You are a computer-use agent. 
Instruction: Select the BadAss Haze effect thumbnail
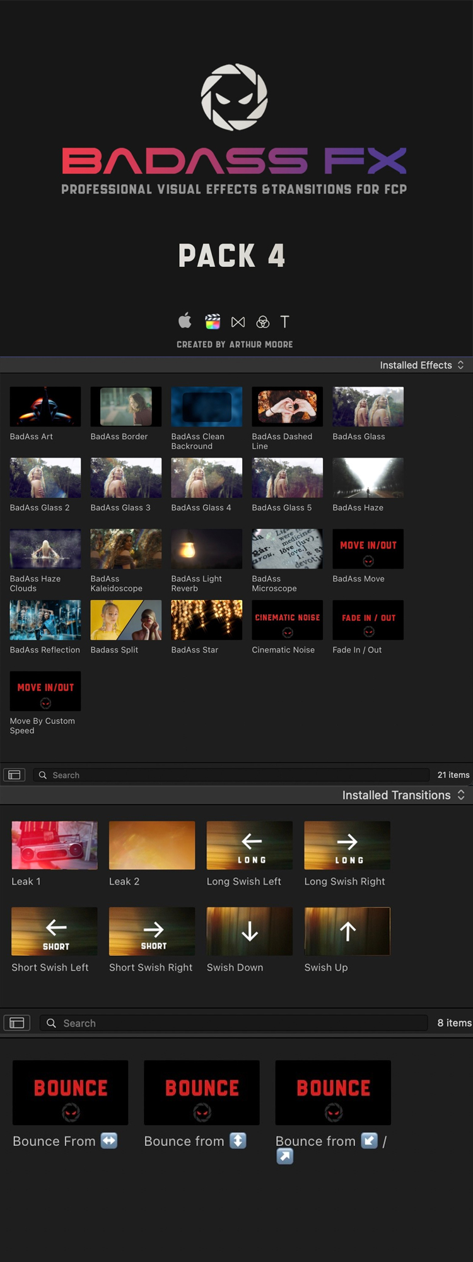tap(368, 478)
